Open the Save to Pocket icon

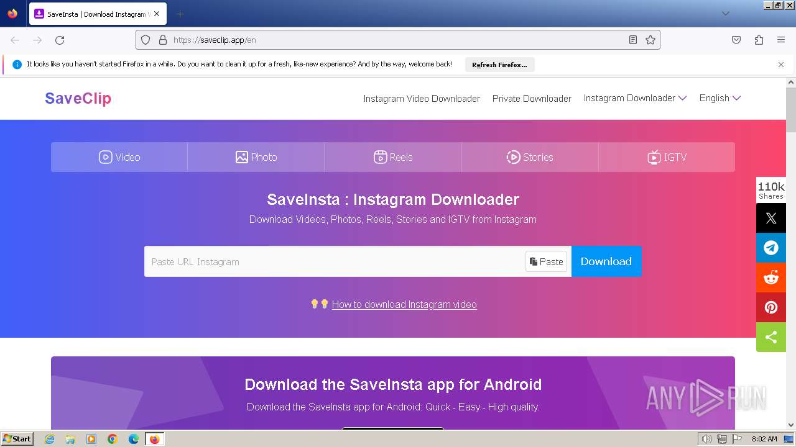tap(736, 40)
